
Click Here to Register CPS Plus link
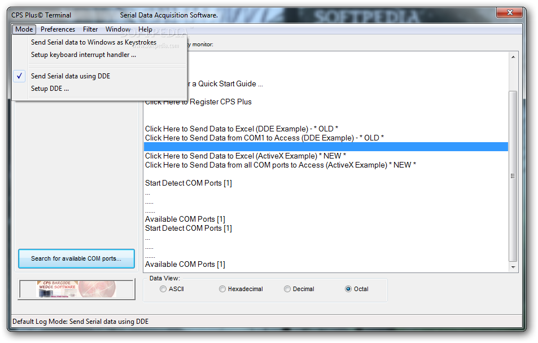198,102
